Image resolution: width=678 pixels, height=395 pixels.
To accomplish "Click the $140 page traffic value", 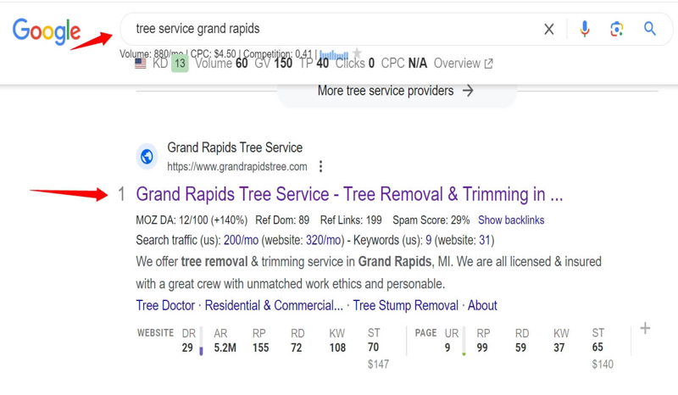I will point(603,364).
